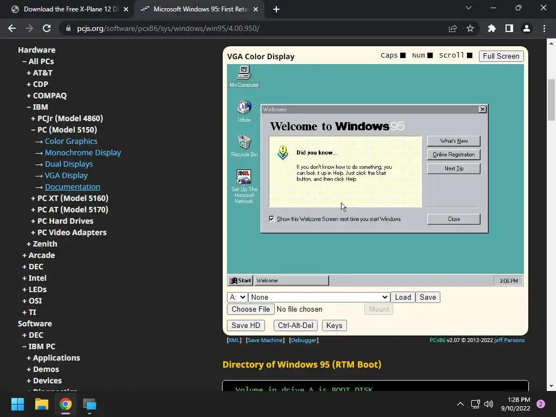Open File Explorer from taskbar
Image resolution: width=556 pixels, height=417 pixels.
point(41,404)
